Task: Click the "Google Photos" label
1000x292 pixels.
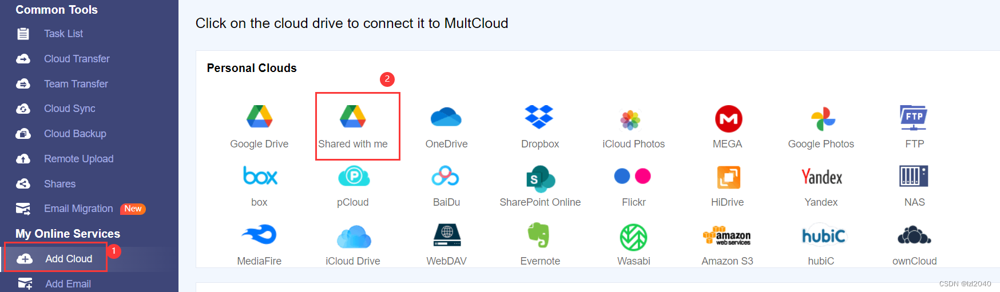Action: [x=821, y=144]
